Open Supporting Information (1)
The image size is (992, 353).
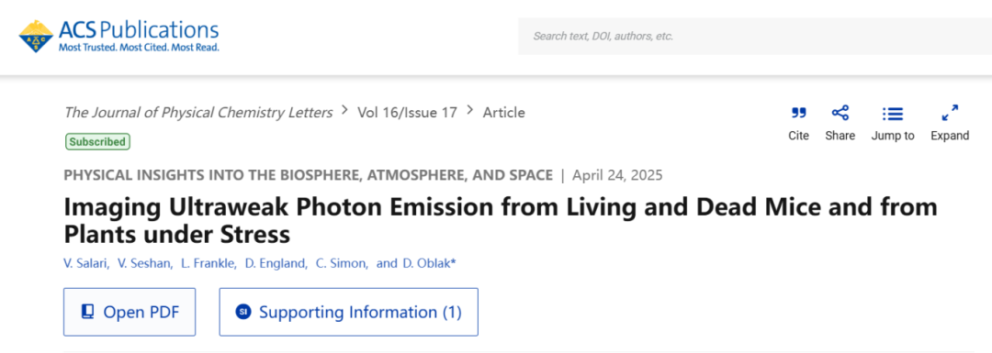point(349,312)
